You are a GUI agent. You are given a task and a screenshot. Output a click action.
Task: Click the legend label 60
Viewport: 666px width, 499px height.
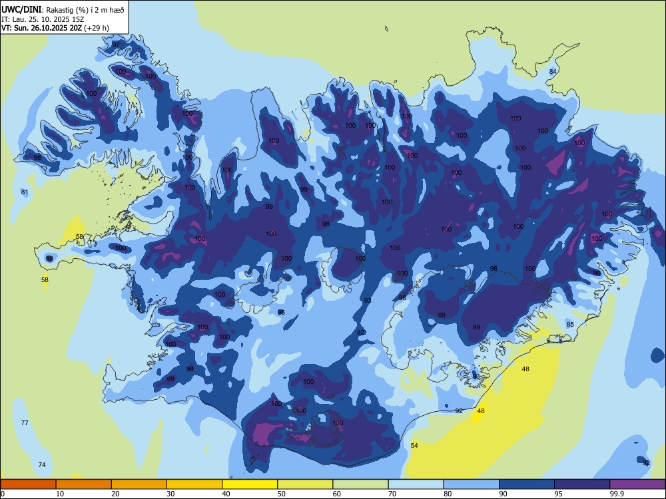click(337, 494)
